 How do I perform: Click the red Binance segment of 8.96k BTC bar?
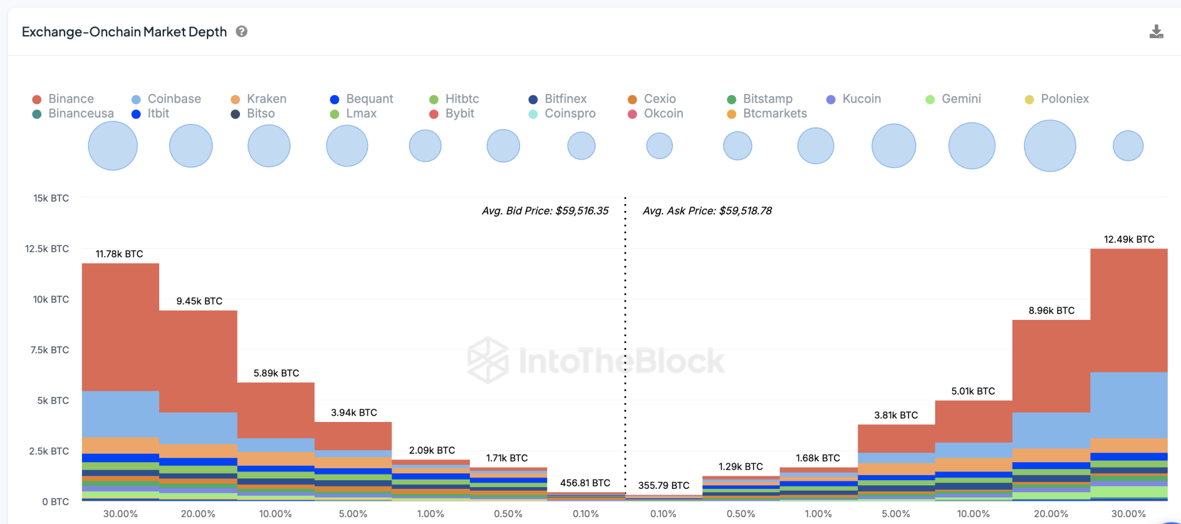[x=1051, y=366]
